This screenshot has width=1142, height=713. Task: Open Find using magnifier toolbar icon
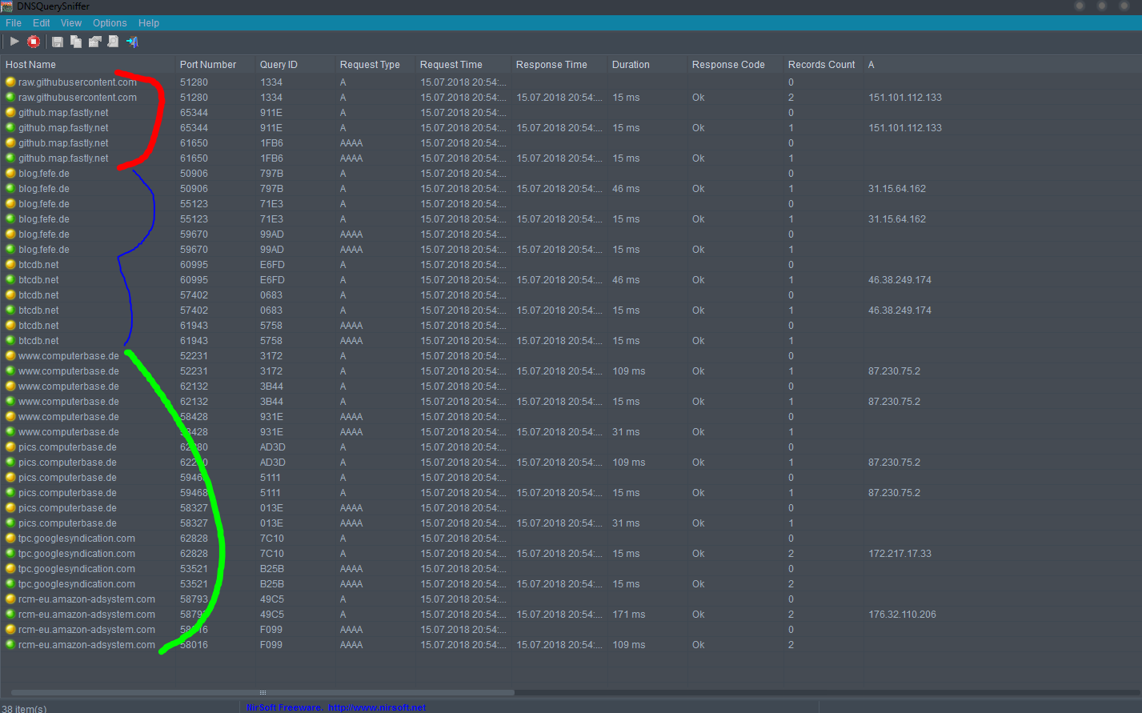[x=114, y=42]
